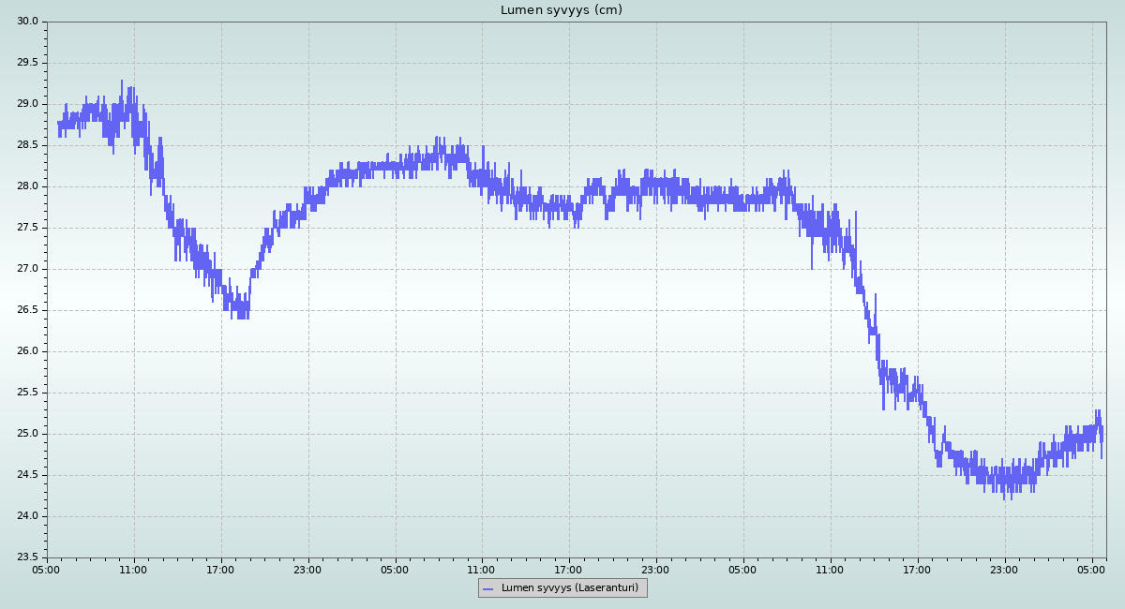Viewport: 1125px width, 609px height.
Task: Click the legend entry 'Lumen syvyys (Laseranturi)'
Action: (570, 588)
